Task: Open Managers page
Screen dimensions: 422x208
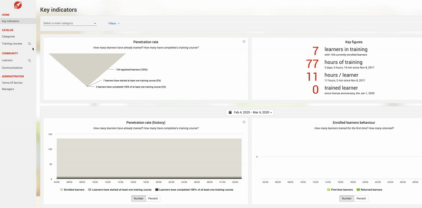Action: click(8, 89)
